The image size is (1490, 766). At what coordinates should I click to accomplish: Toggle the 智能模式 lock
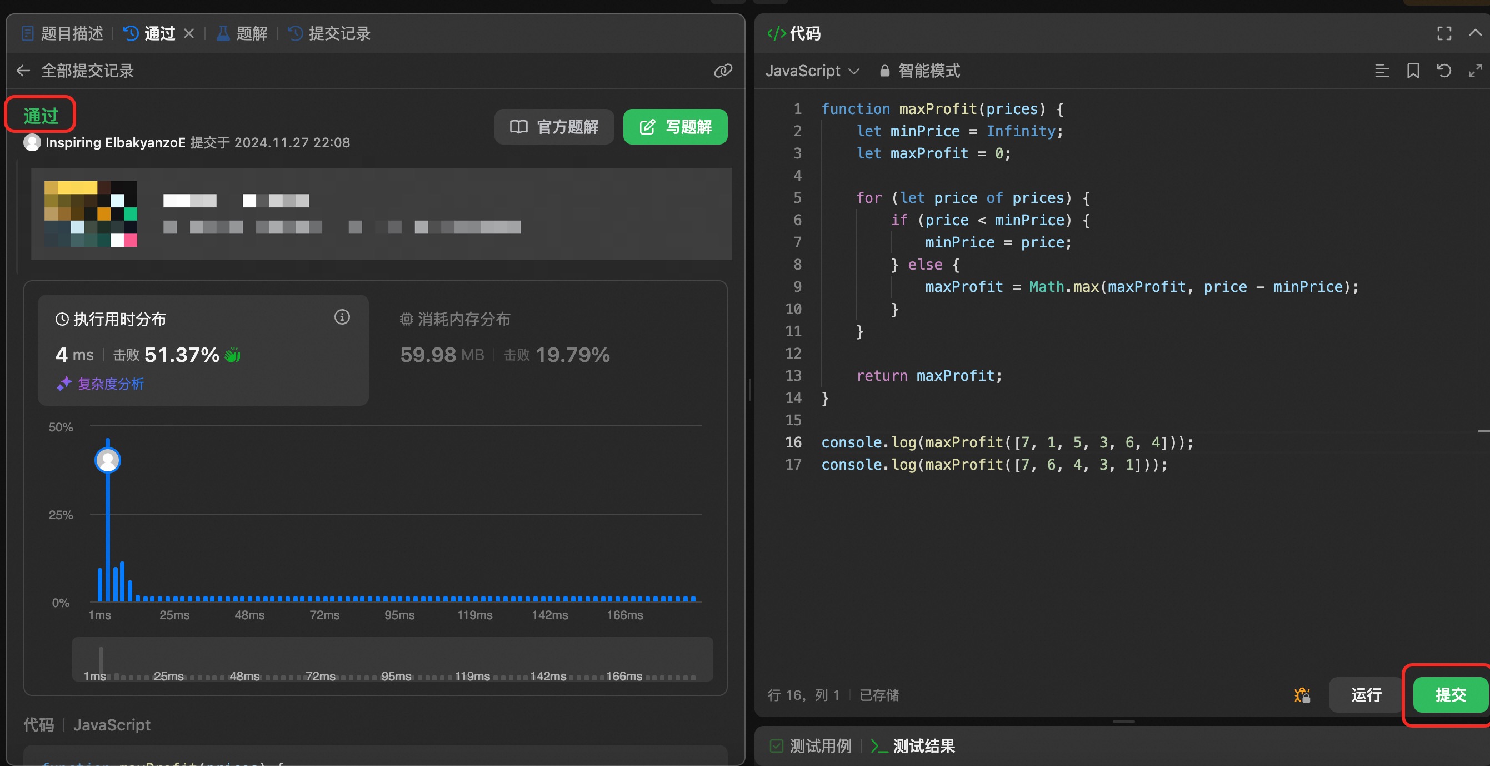tap(919, 71)
